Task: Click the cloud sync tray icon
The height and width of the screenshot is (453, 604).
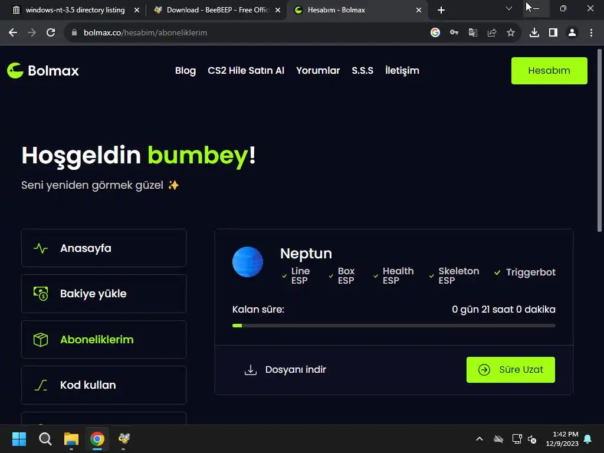Action: 498,439
